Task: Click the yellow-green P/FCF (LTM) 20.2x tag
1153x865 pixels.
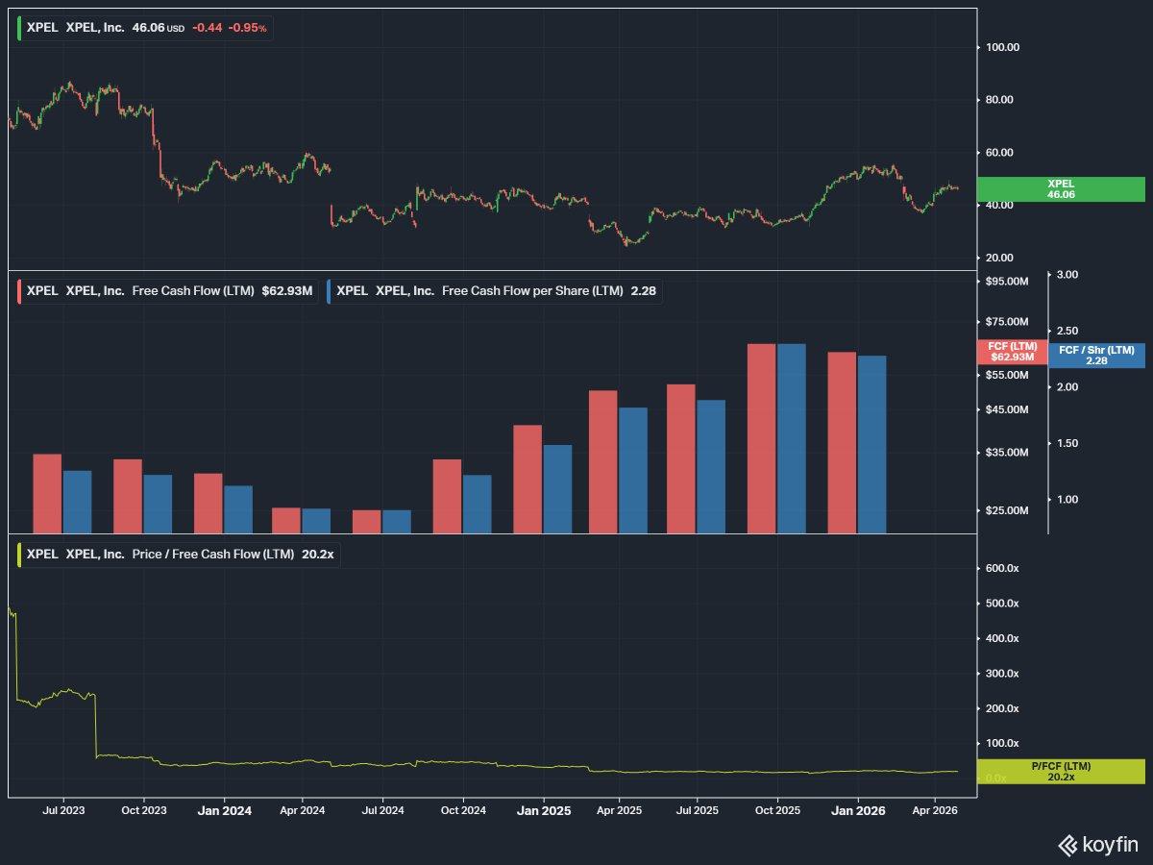Action: click(1061, 771)
